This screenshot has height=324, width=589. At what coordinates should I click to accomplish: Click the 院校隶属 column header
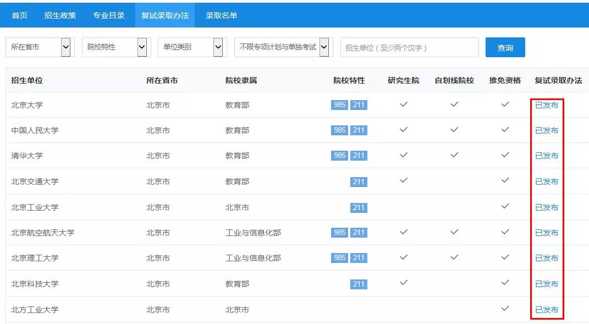pos(241,80)
